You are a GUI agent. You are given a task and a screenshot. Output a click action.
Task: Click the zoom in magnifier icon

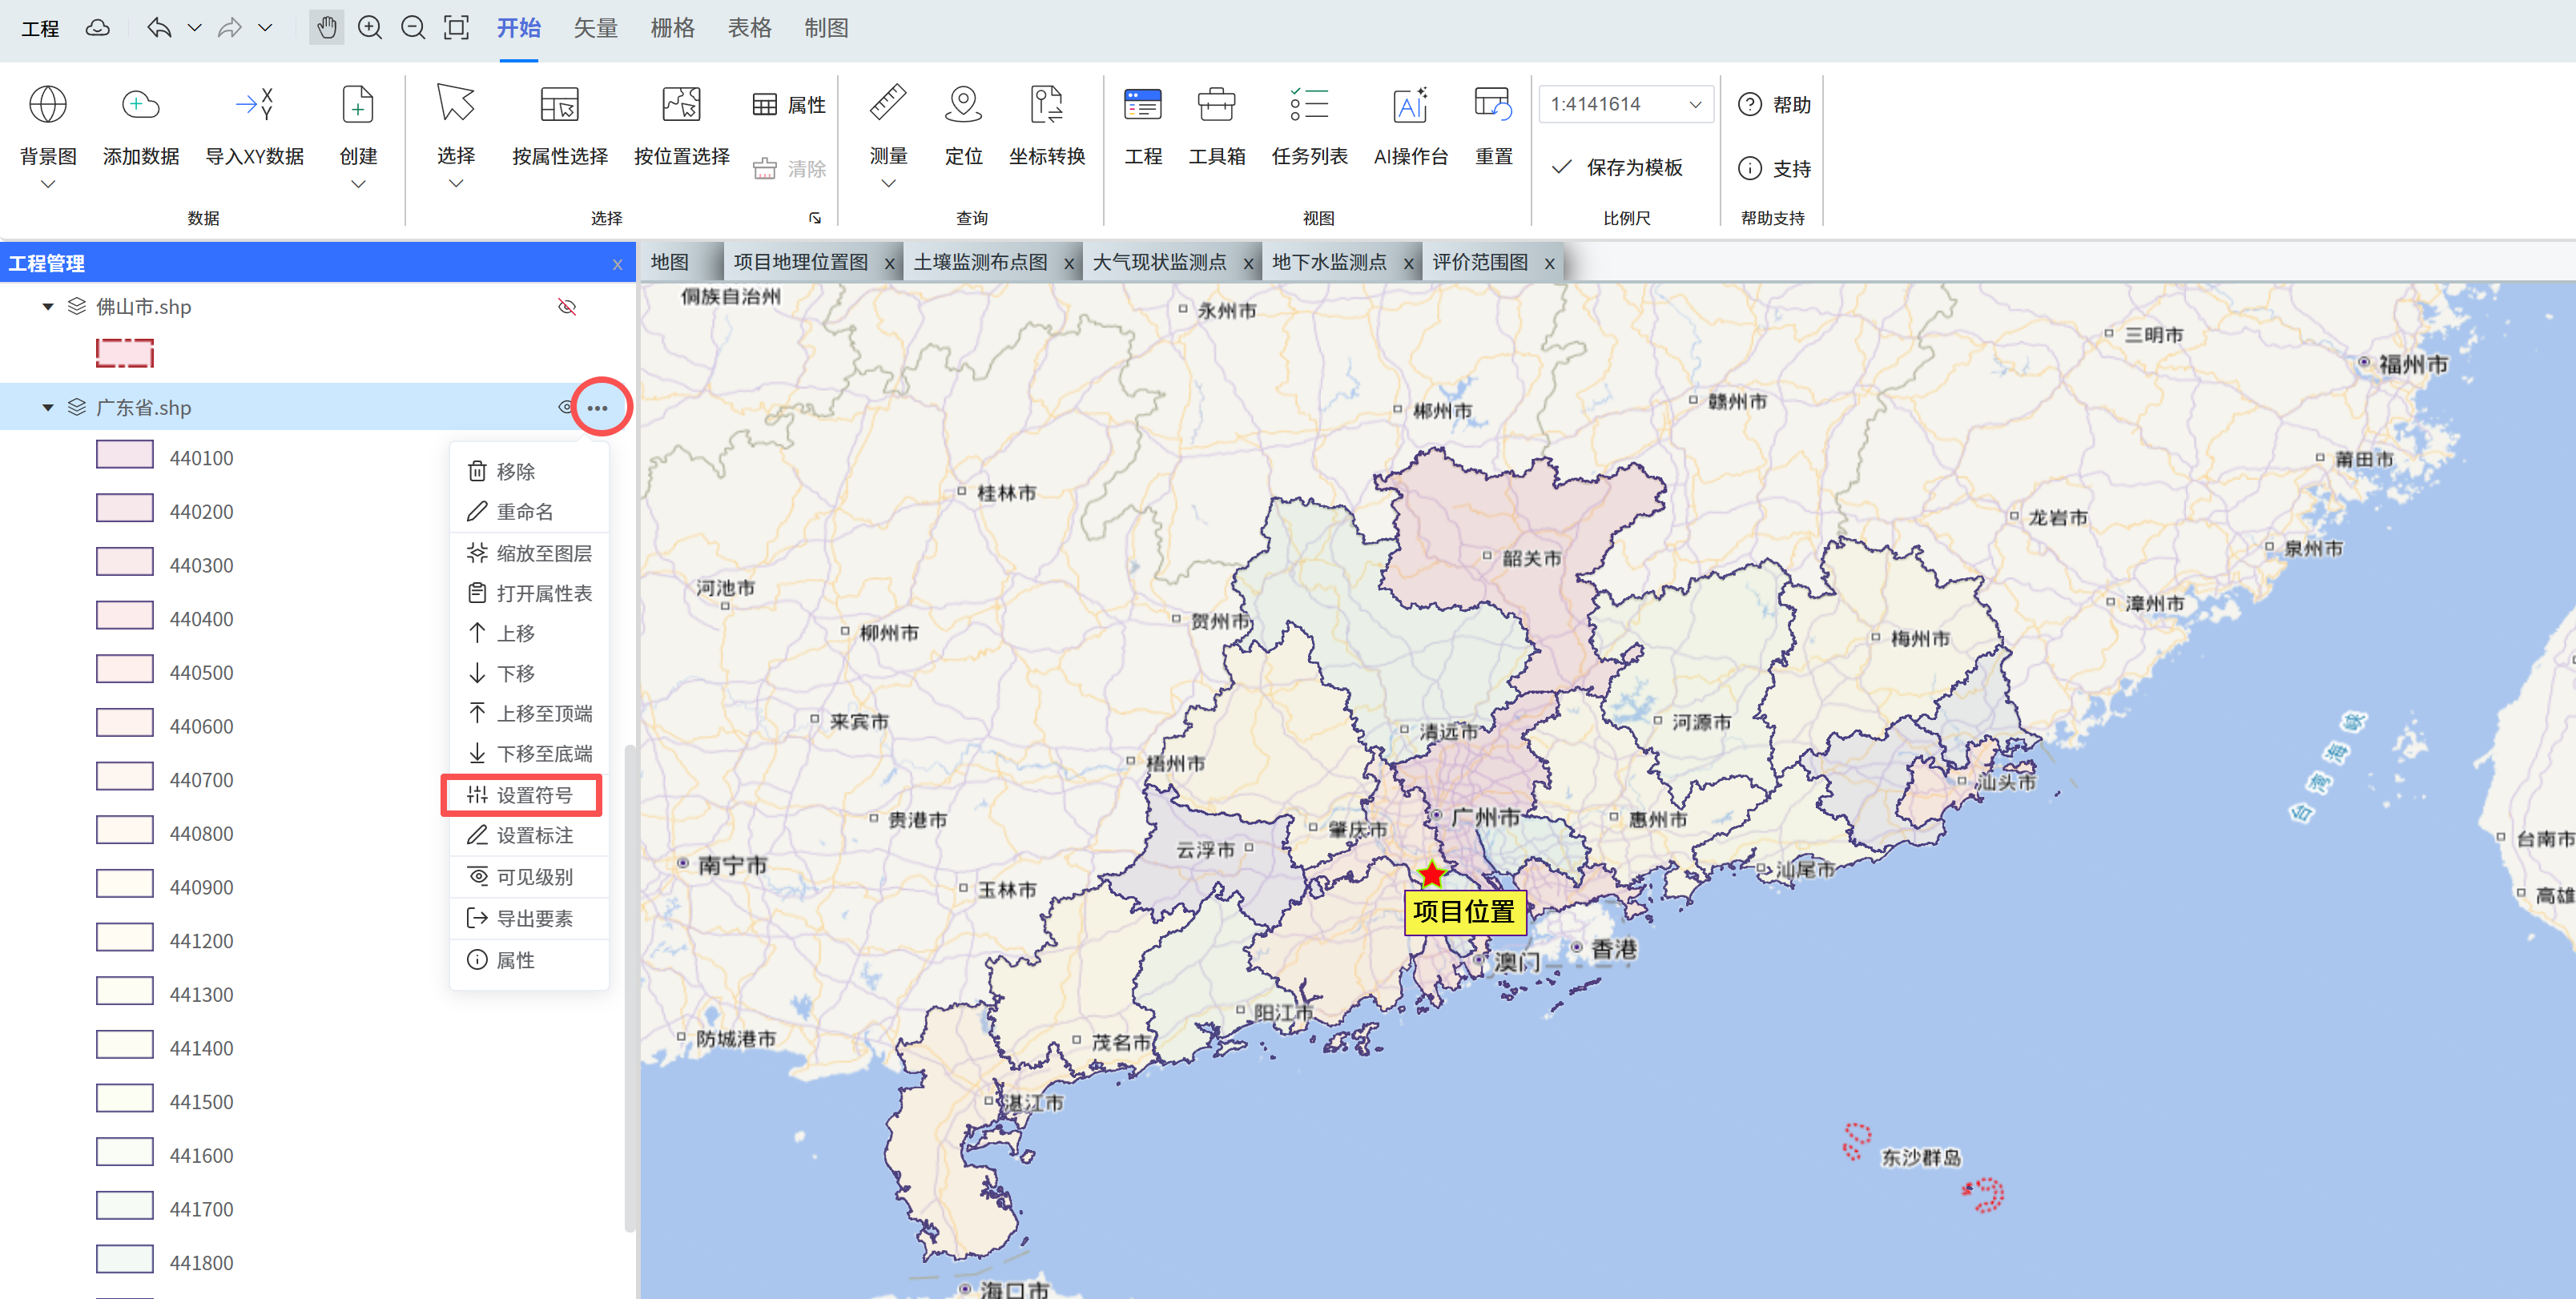[370, 27]
